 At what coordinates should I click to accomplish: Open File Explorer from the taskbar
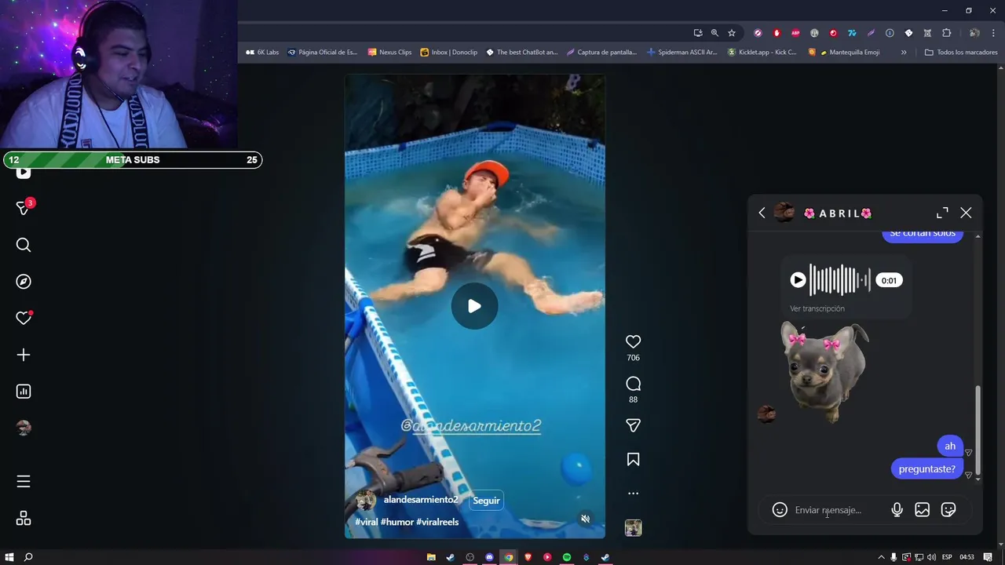[431, 557]
